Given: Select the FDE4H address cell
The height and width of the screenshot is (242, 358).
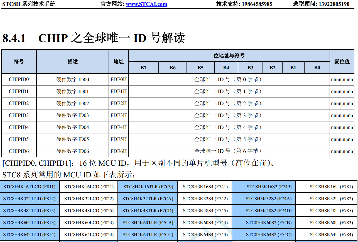Looking at the screenshot, I should point(119,127).
